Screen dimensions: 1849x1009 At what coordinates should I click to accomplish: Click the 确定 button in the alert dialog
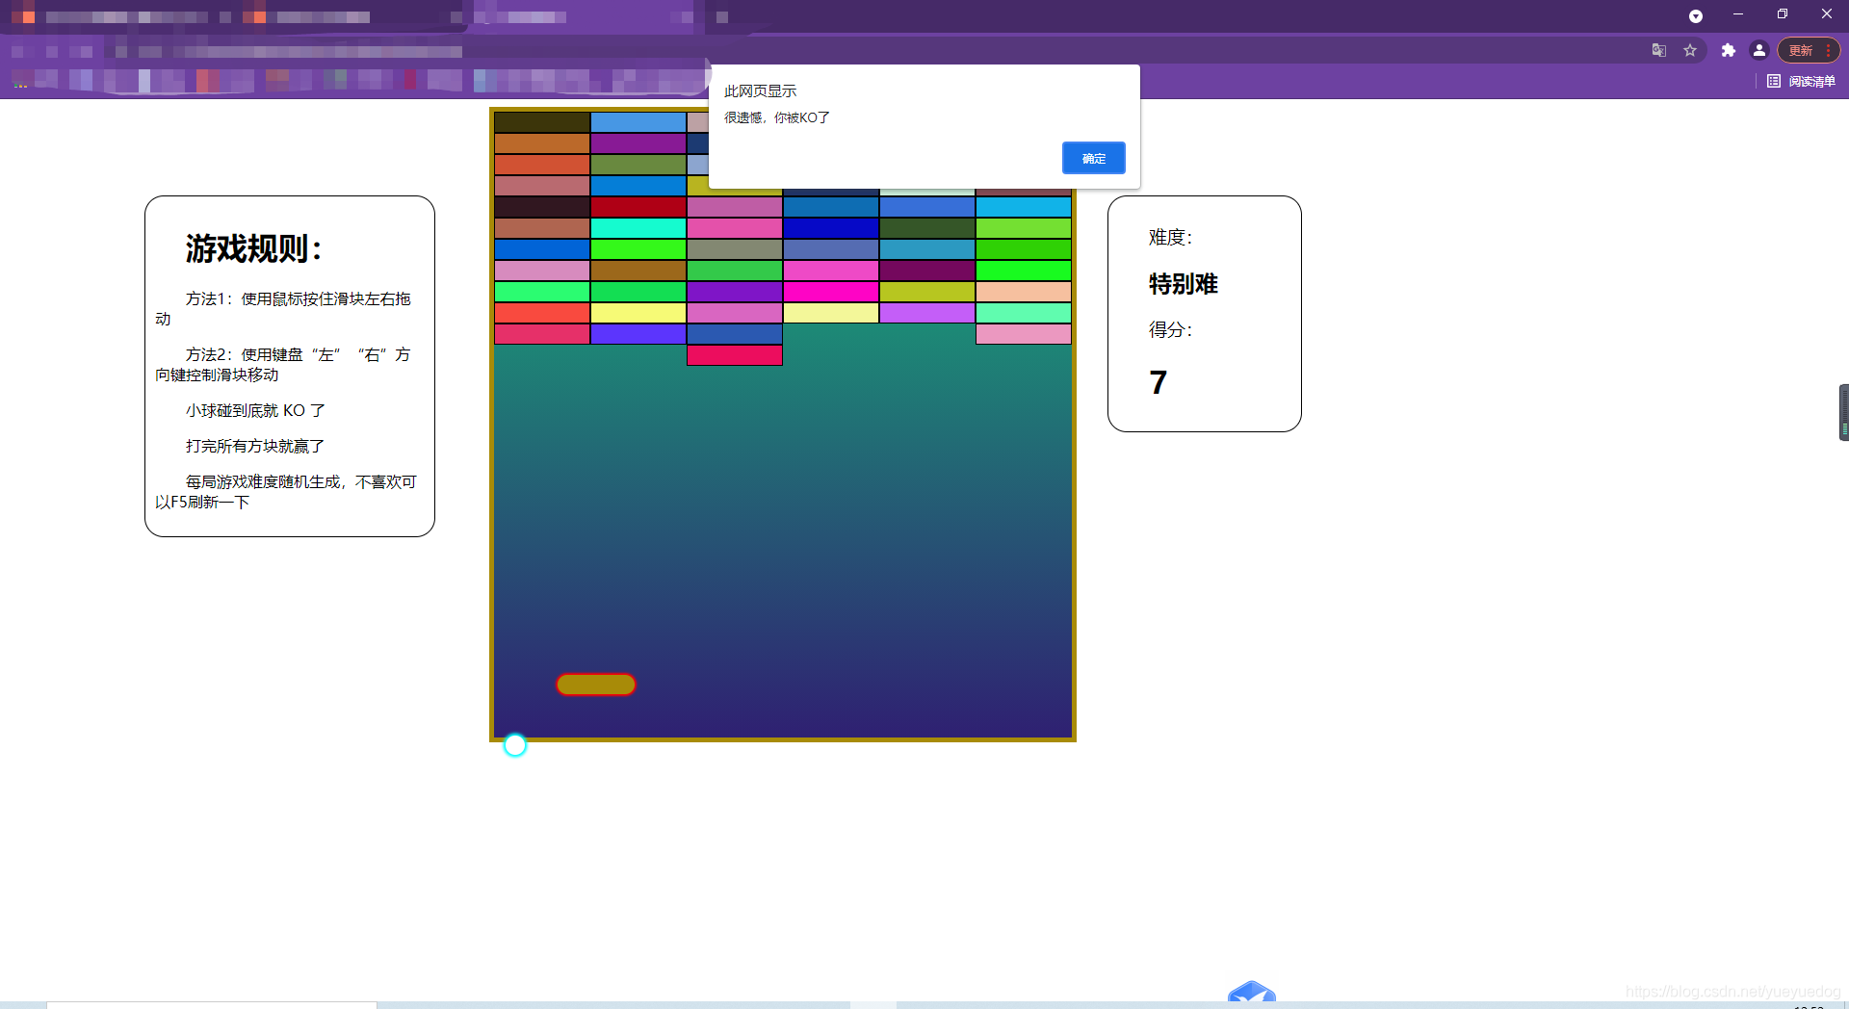pos(1093,158)
